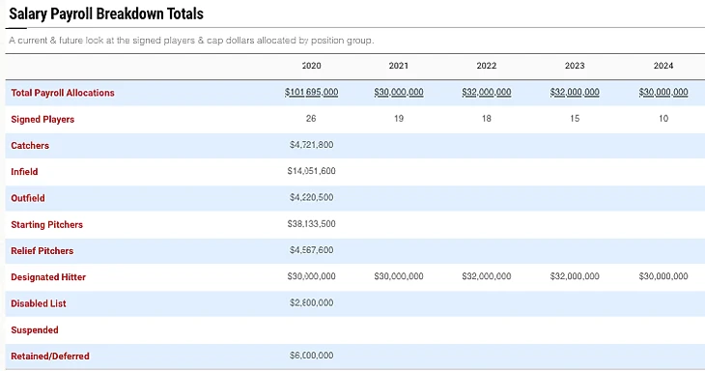Click the Relief Pitchers row label

click(42, 250)
